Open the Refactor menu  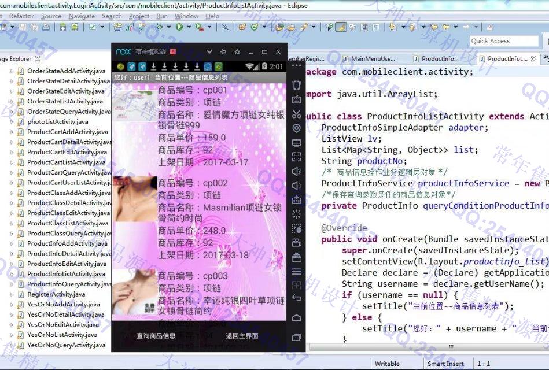point(21,16)
